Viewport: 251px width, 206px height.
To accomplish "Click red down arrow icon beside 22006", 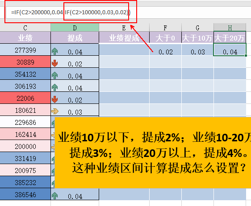I will (x=55, y=99).
